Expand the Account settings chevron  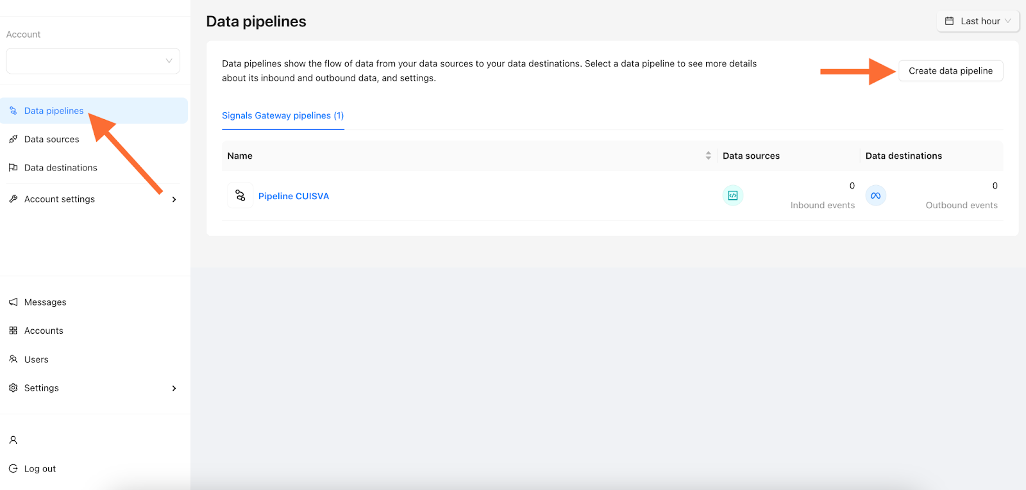pyautogui.click(x=174, y=199)
